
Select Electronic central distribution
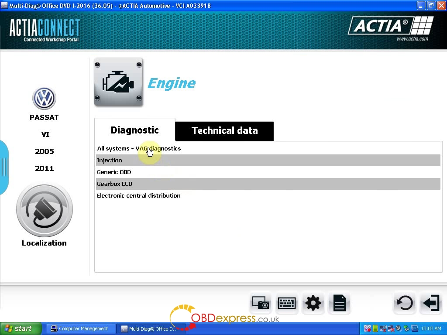point(138,196)
